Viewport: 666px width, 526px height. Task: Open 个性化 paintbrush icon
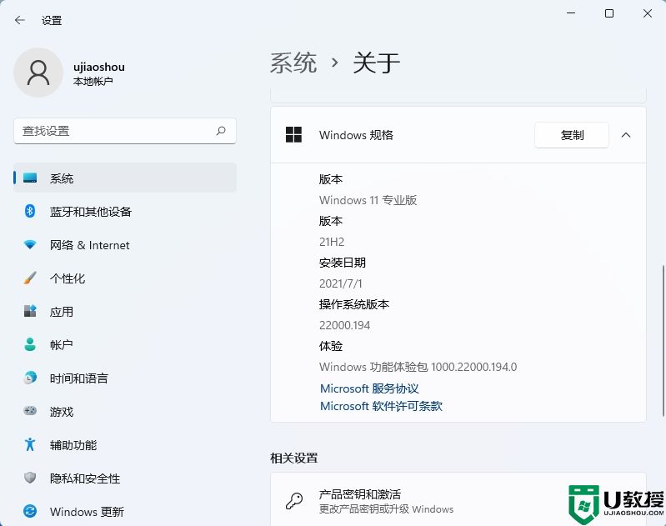pyautogui.click(x=30, y=278)
